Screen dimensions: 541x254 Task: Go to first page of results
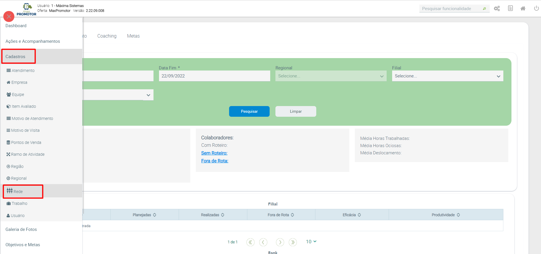coord(250,242)
